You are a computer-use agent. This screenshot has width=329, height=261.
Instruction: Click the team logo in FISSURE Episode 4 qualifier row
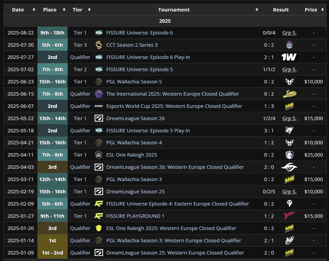click(x=289, y=204)
